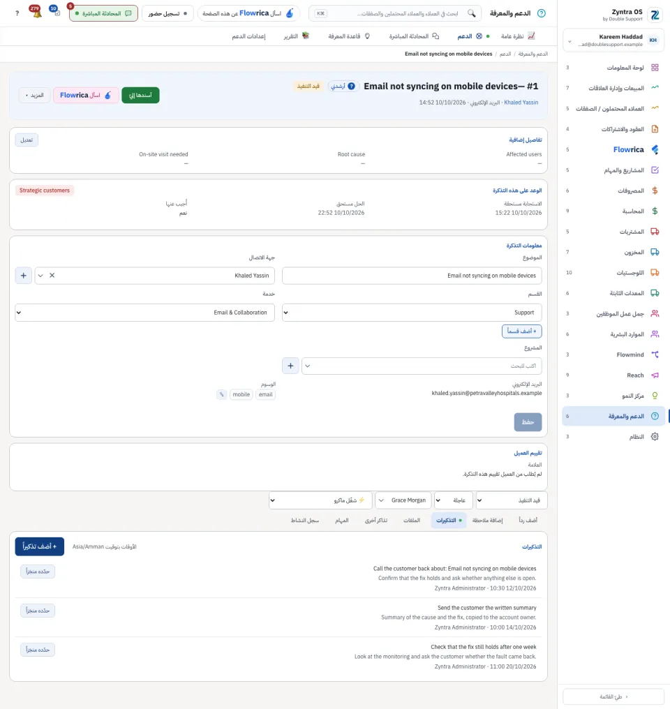The width and height of the screenshot is (670, 709).
Task: Open the شغّل ماكرو macro dropdown
Action: pyautogui.click(x=320, y=500)
